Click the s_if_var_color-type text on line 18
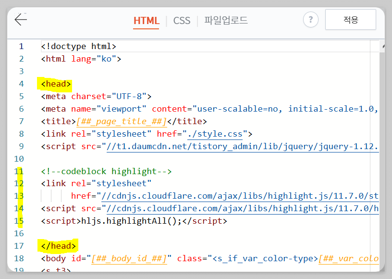Image resolution: width=392 pixels, height=279 pixels. [265, 258]
